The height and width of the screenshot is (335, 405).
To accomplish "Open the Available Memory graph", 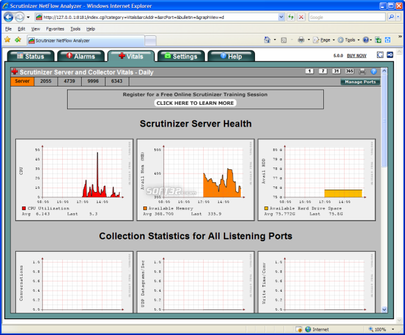I will [196, 180].
